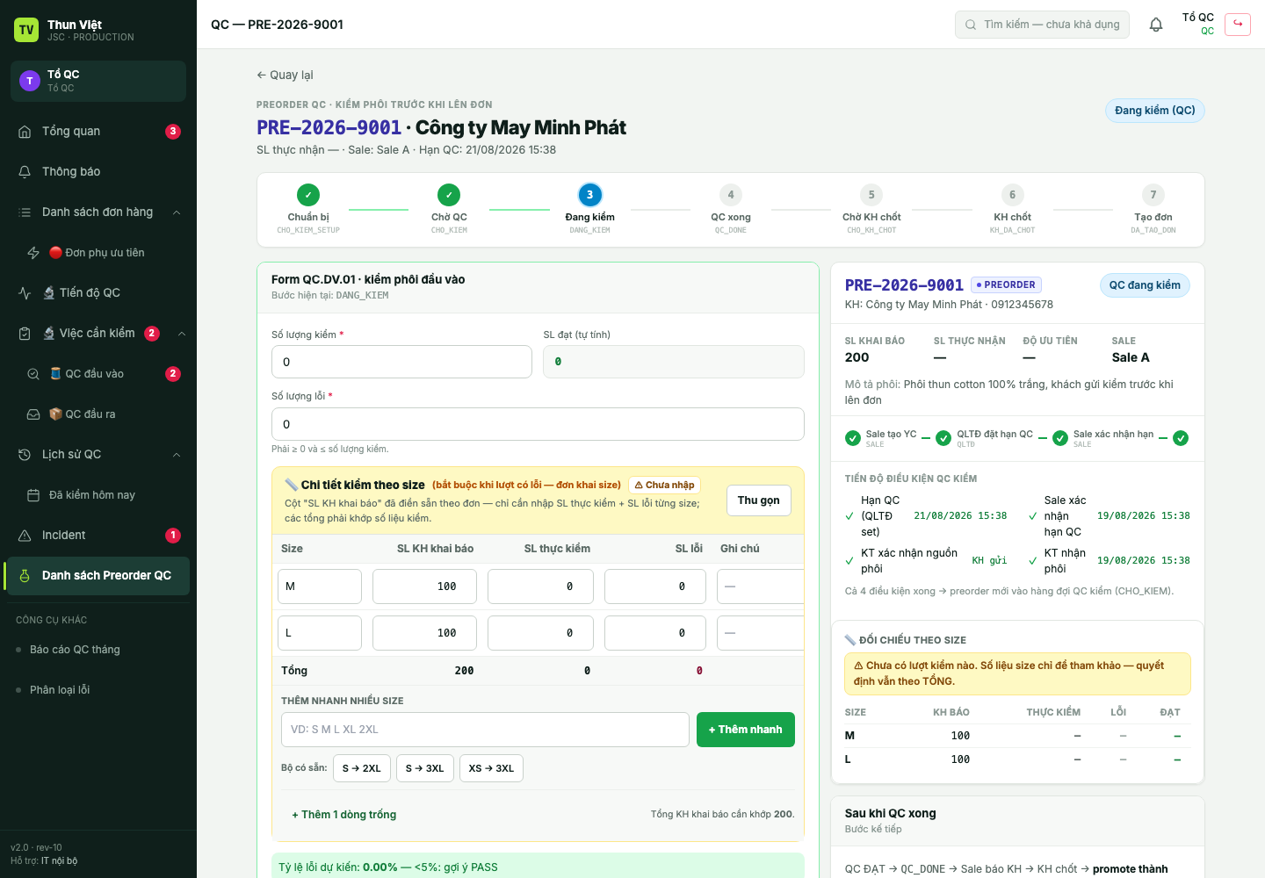Click the Thun Việt TV logo

26,30
